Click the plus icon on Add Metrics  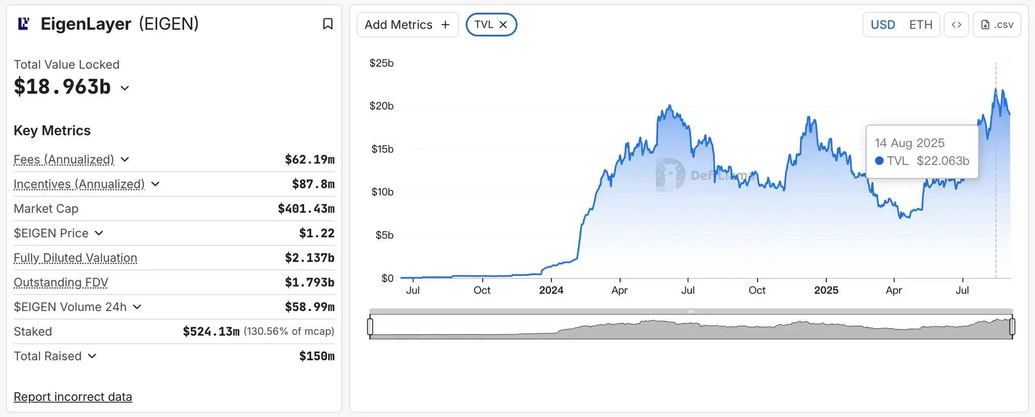(445, 25)
